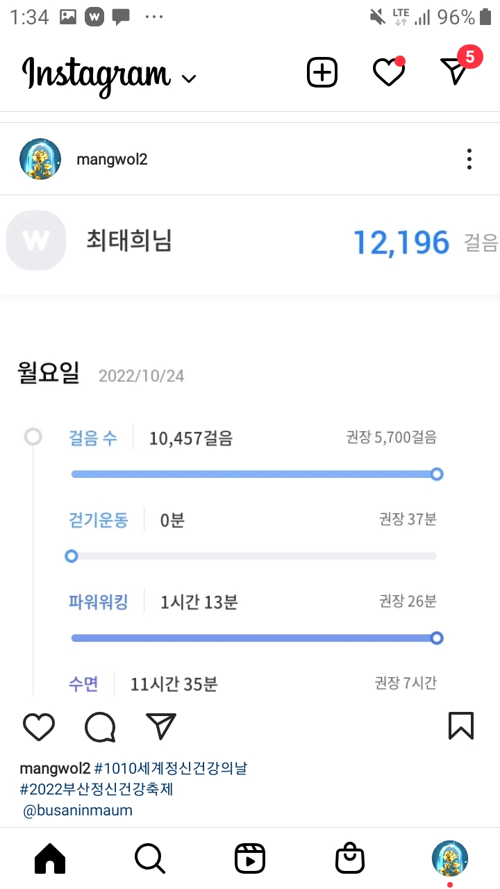This screenshot has height=889, width=500.
Task: Open the activity heart notifications
Action: [388, 72]
